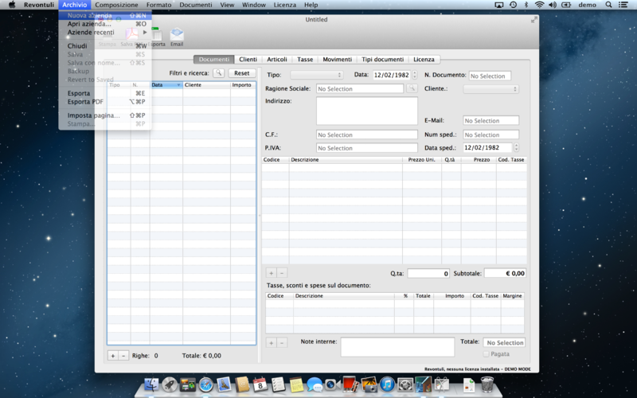
Task: Open the Composizione menu
Action: [116, 5]
